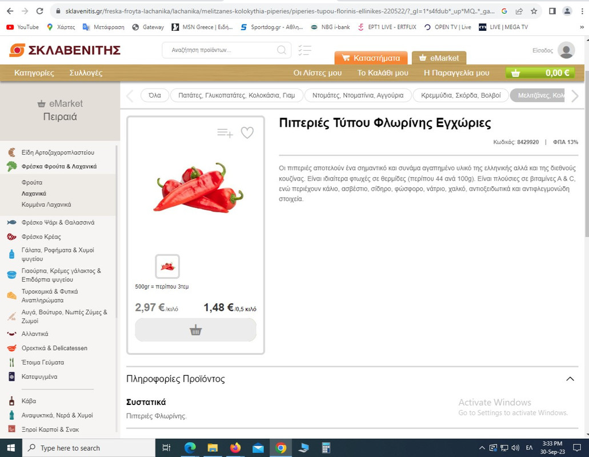Open the checklist icon next to search
589x457 pixels.
(304, 50)
